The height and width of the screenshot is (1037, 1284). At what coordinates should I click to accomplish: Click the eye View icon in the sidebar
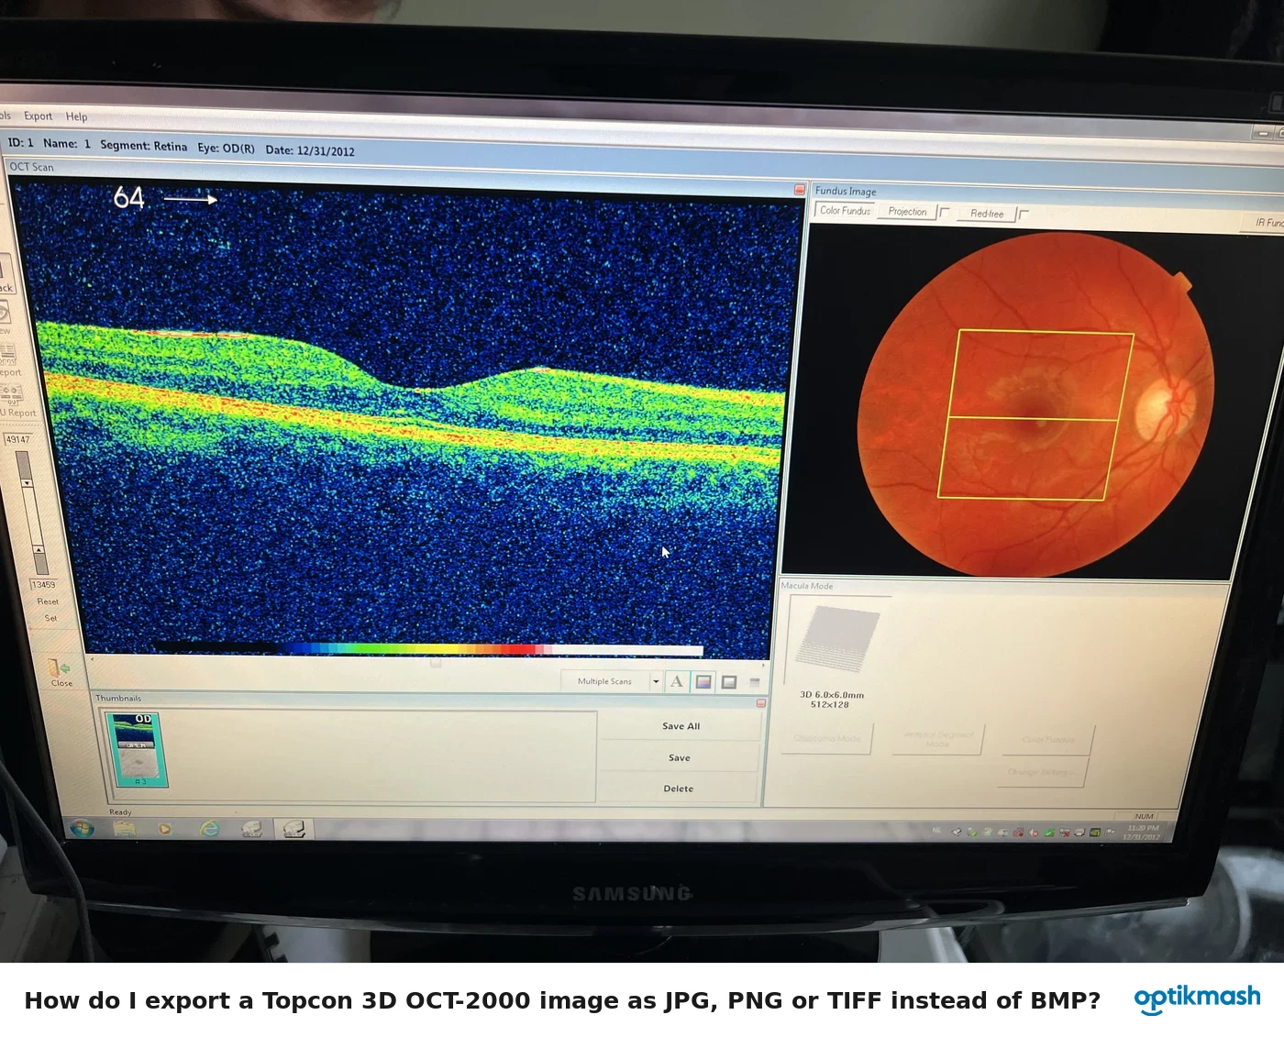pyautogui.click(x=4, y=314)
